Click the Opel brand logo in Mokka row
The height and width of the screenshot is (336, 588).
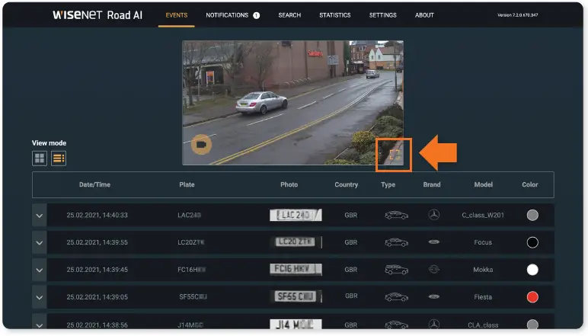click(434, 269)
